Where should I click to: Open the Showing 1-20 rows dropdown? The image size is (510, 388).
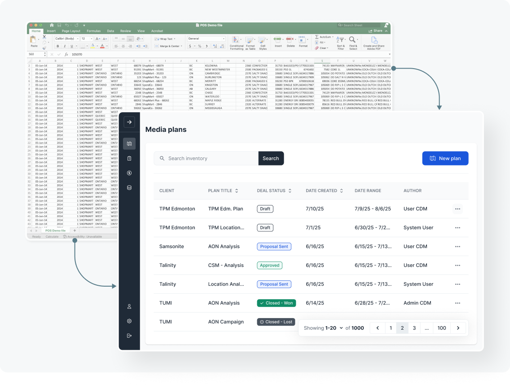tap(324, 328)
